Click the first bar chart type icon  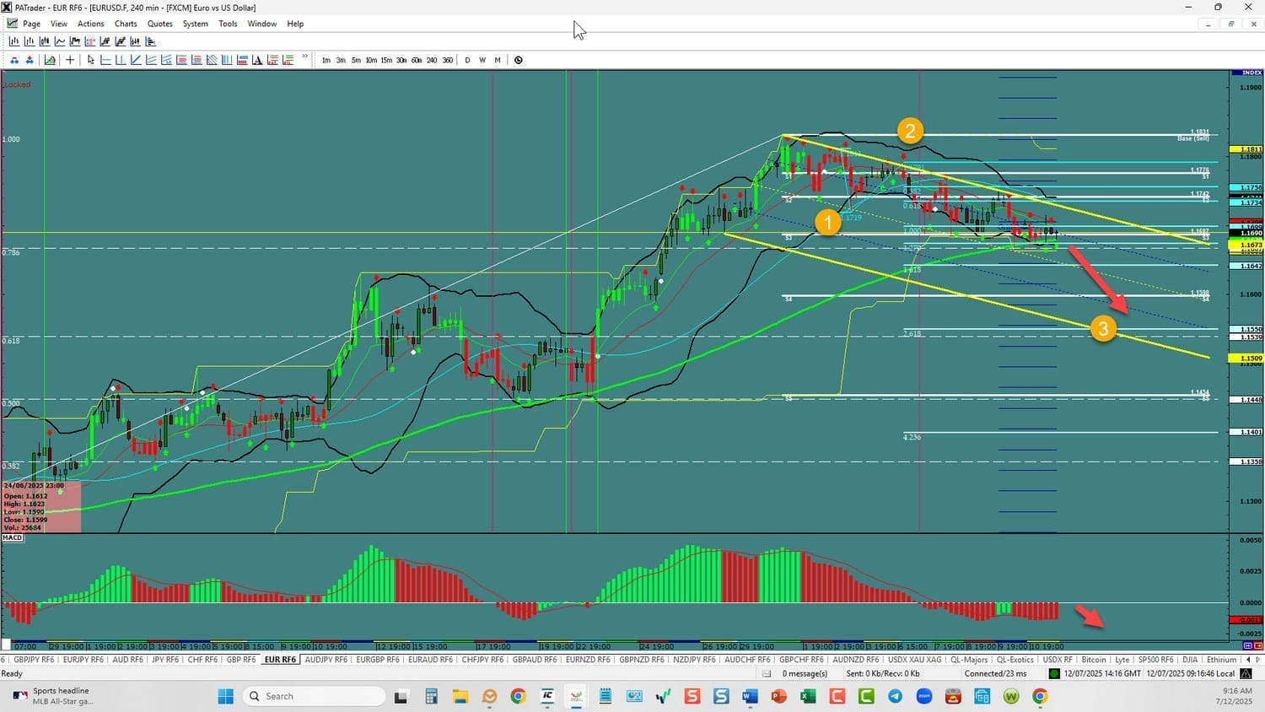[14, 41]
